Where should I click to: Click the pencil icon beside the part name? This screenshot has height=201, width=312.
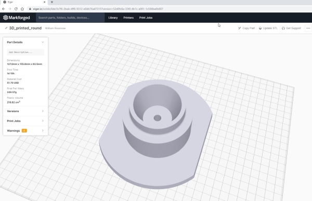point(6,28)
